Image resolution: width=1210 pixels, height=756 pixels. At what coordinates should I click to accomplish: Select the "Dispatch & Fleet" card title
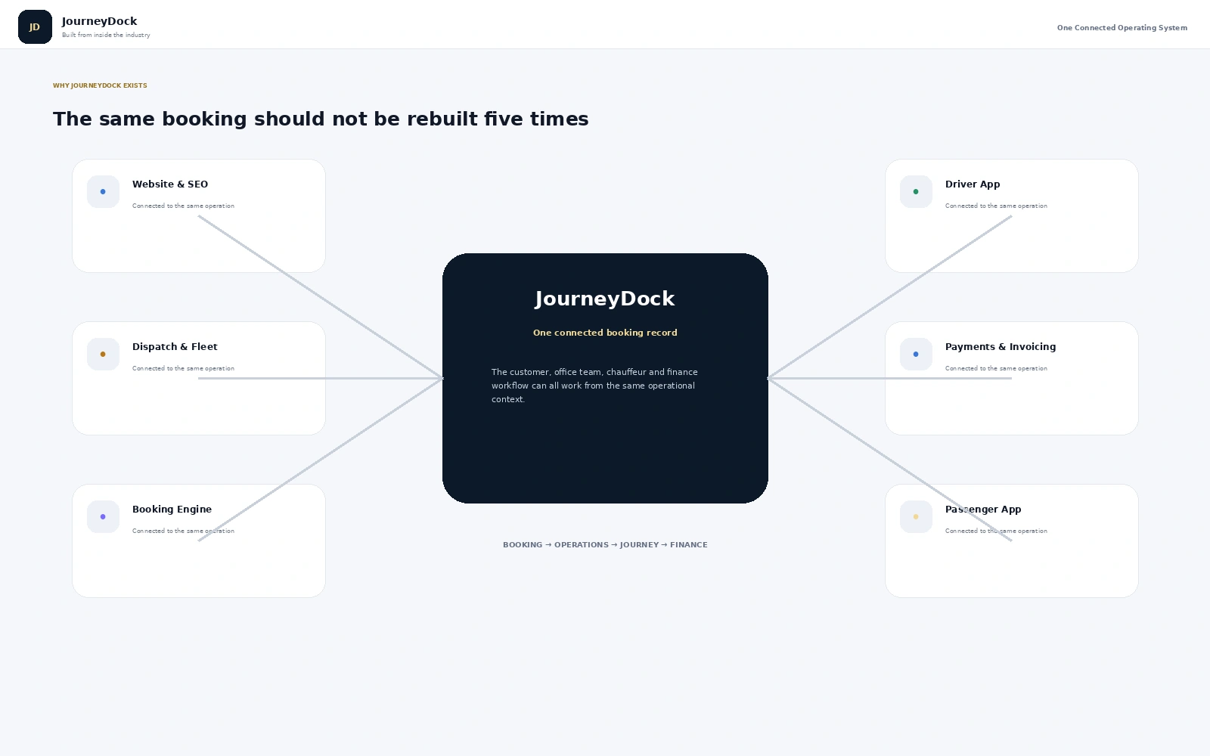point(175,347)
